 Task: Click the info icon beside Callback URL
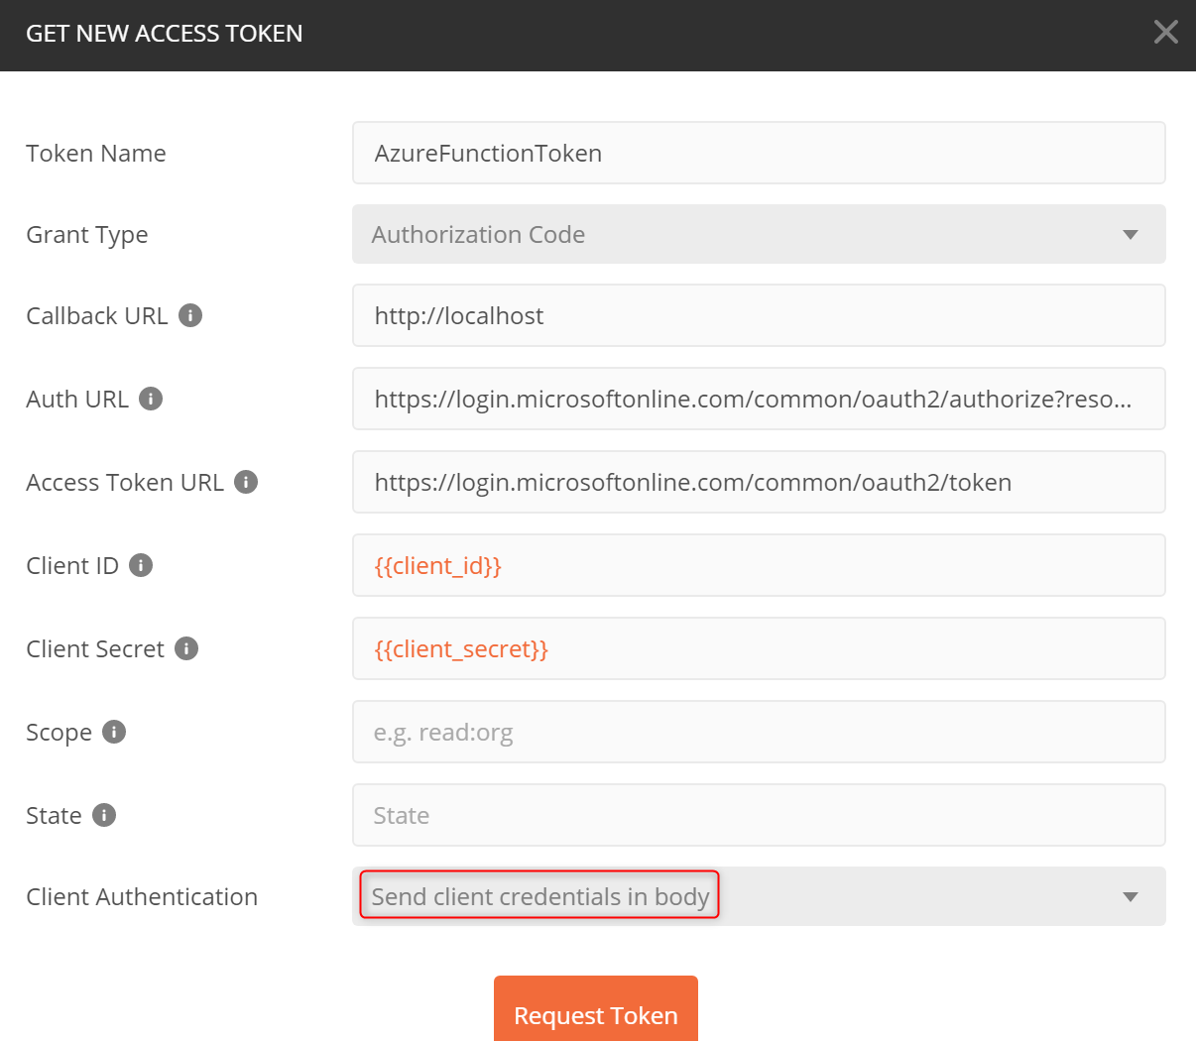(x=189, y=314)
